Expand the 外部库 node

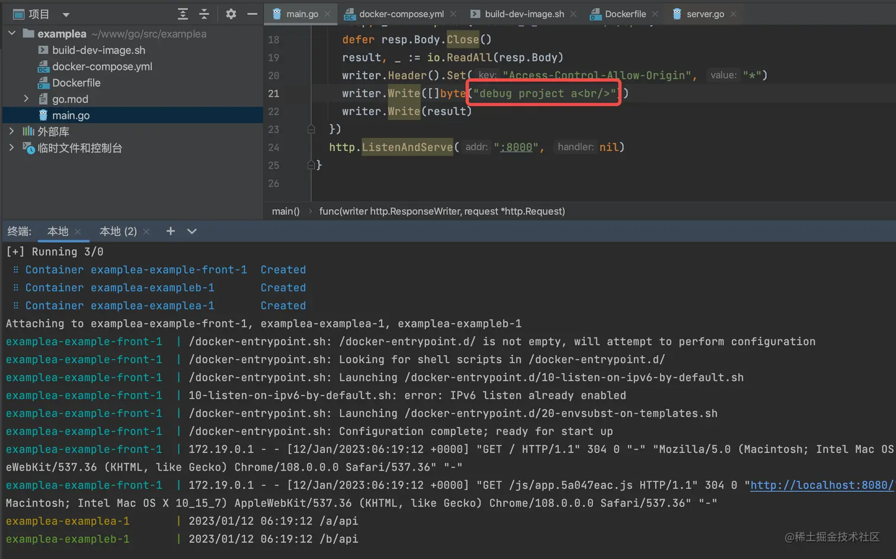tap(12, 131)
